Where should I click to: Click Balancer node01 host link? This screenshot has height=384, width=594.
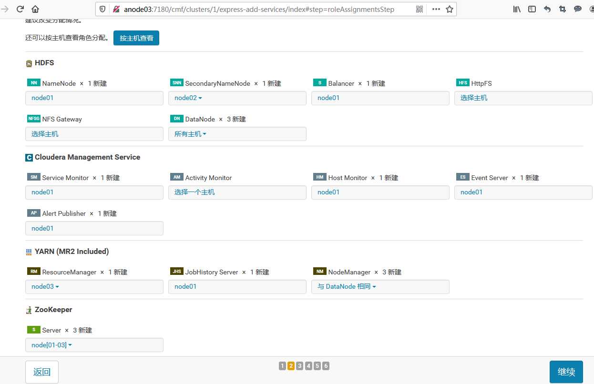point(328,98)
